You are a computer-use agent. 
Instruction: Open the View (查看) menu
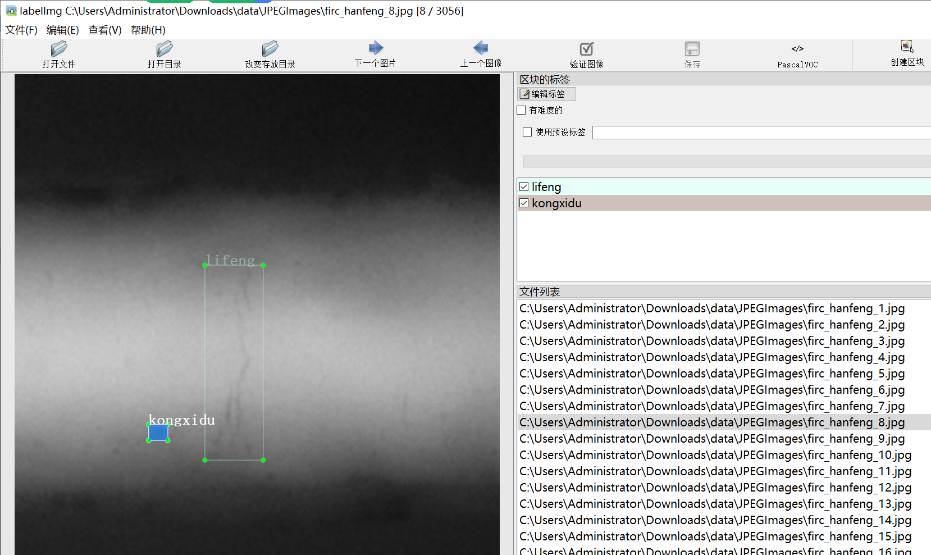tap(104, 30)
